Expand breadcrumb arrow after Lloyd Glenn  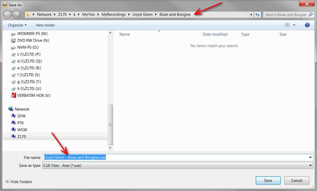point(156,14)
